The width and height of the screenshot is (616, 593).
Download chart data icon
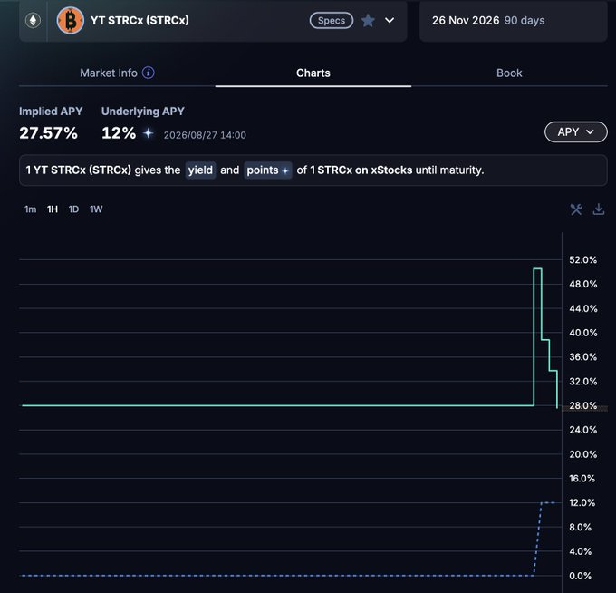(598, 209)
